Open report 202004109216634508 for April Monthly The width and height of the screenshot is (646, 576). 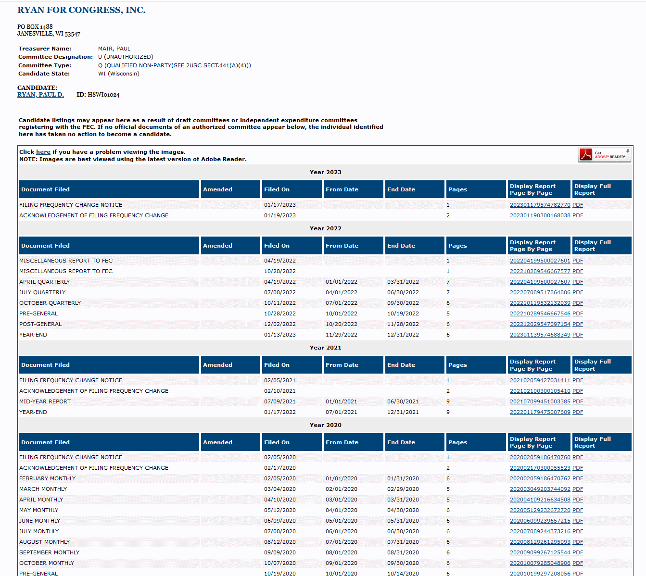[540, 500]
